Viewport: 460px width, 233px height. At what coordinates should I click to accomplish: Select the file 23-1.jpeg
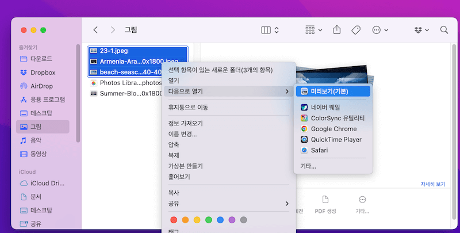pos(137,51)
